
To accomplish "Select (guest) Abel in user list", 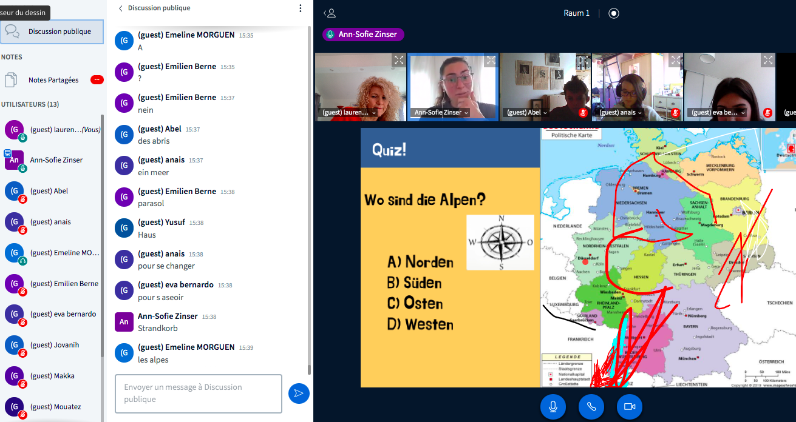I will [x=52, y=192].
